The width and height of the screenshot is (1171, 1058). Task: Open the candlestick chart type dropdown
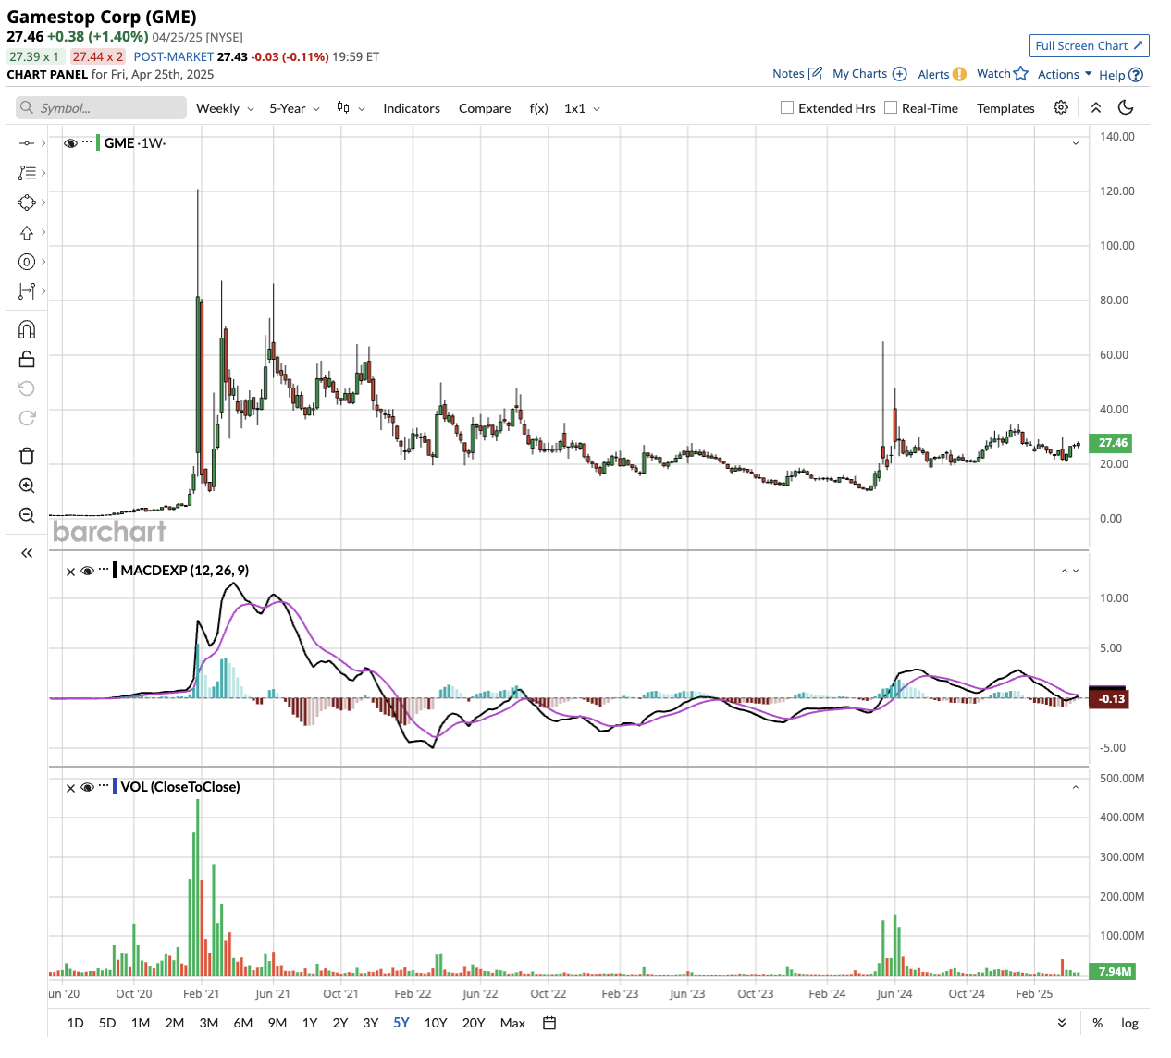(x=351, y=108)
